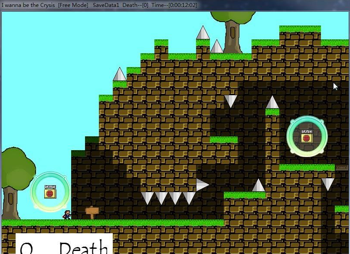The image size is (350, 254).
Task: Click the right-pointing spike on the cave wall
Action: pyautogui.click(x=203, y=185)
